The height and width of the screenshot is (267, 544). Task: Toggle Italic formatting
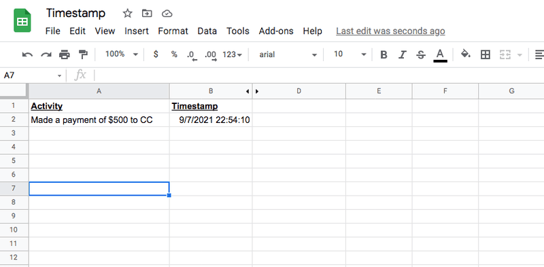click(x=402, y=54)
